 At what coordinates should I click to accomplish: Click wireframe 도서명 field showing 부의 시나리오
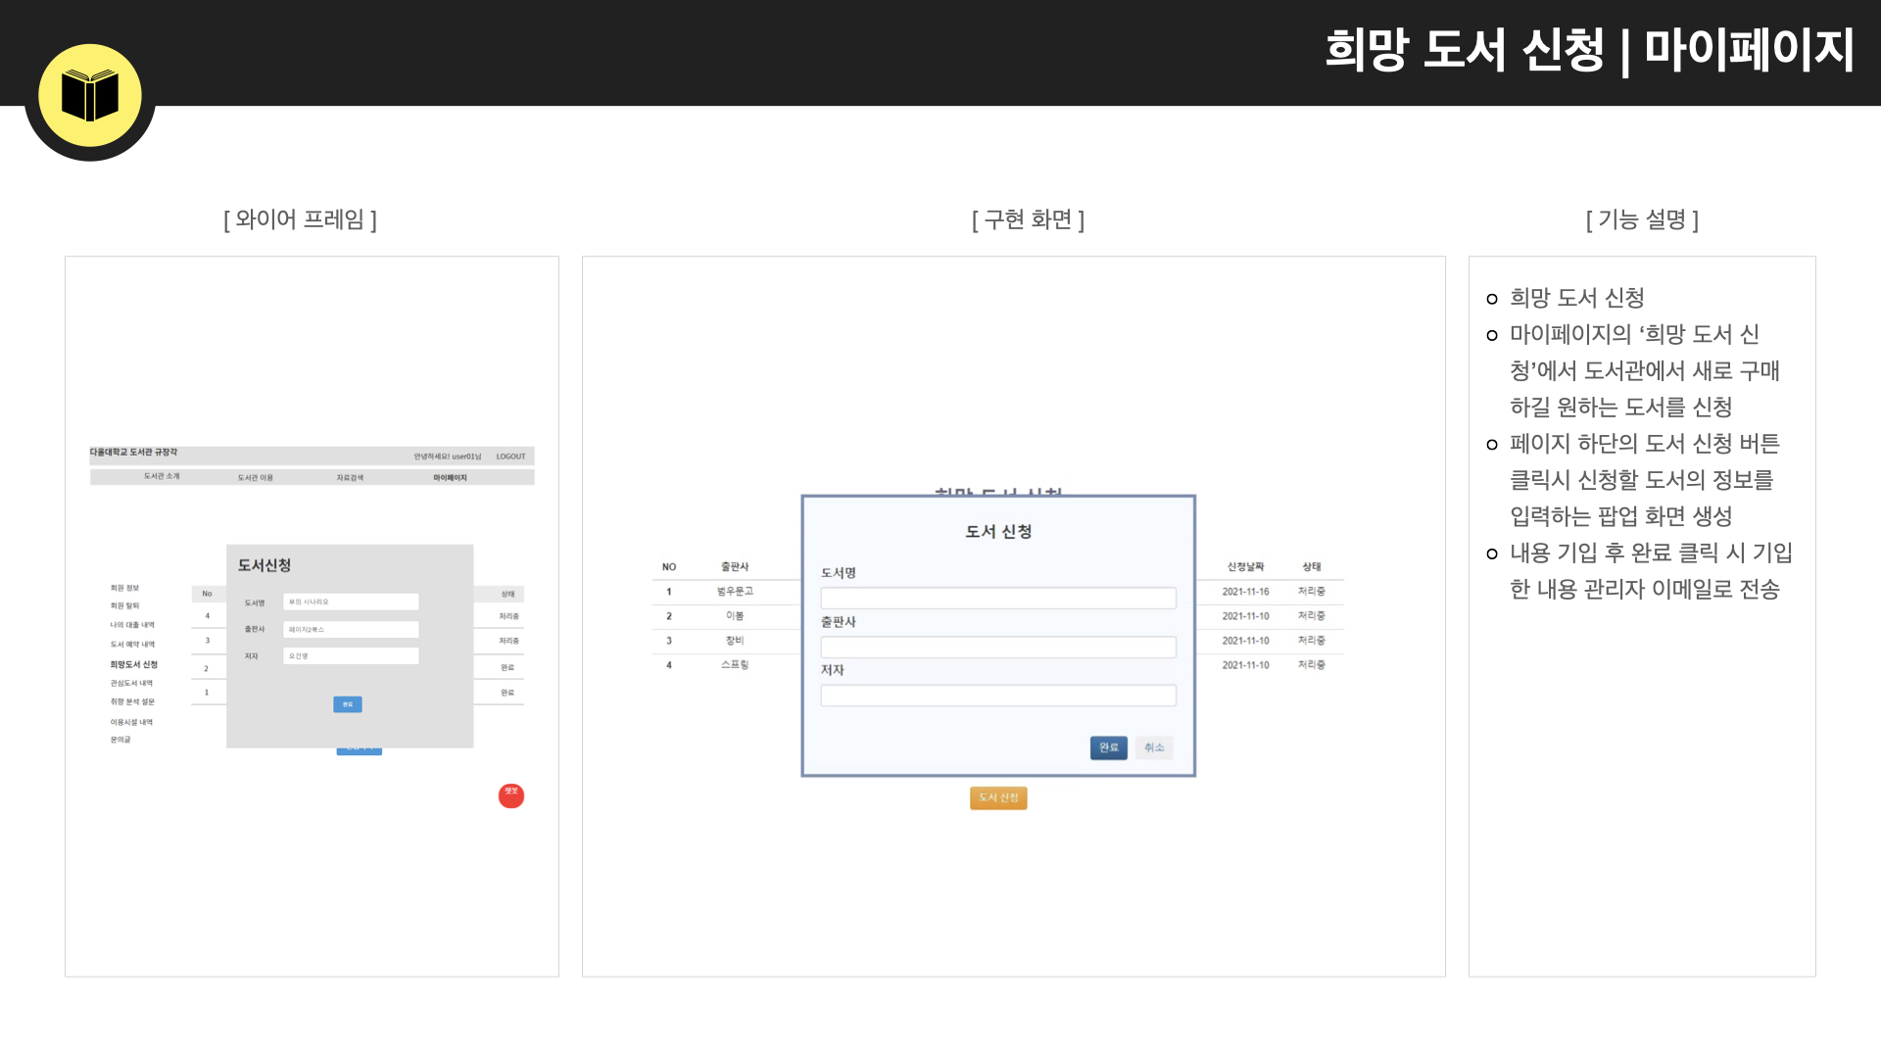[x=351, y=602]
